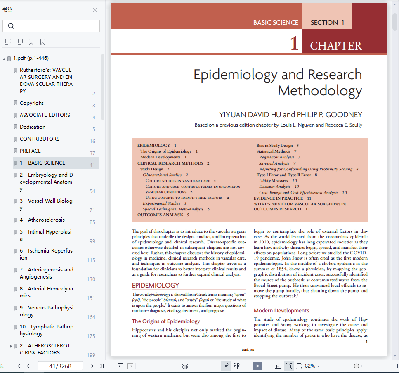This screenshot has width=399, height=373.
Task: Go back to the previous view
Action: point(120,366)
